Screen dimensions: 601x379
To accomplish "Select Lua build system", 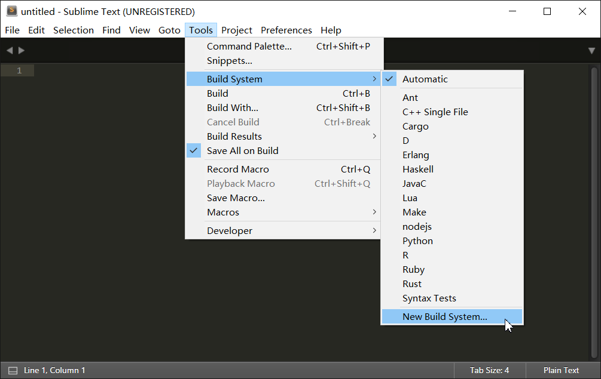I will (452, 198).
